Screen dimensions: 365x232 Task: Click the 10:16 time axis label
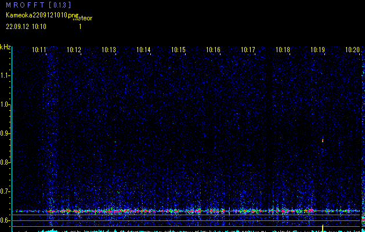point(213,50)
